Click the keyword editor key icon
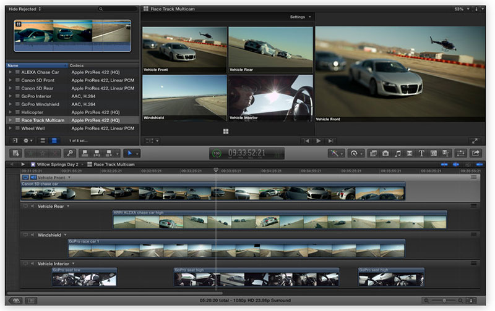 [x=71, y=153]
